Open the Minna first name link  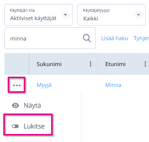coord(113,85)
